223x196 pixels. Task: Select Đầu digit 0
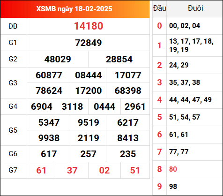pos(159,26)
